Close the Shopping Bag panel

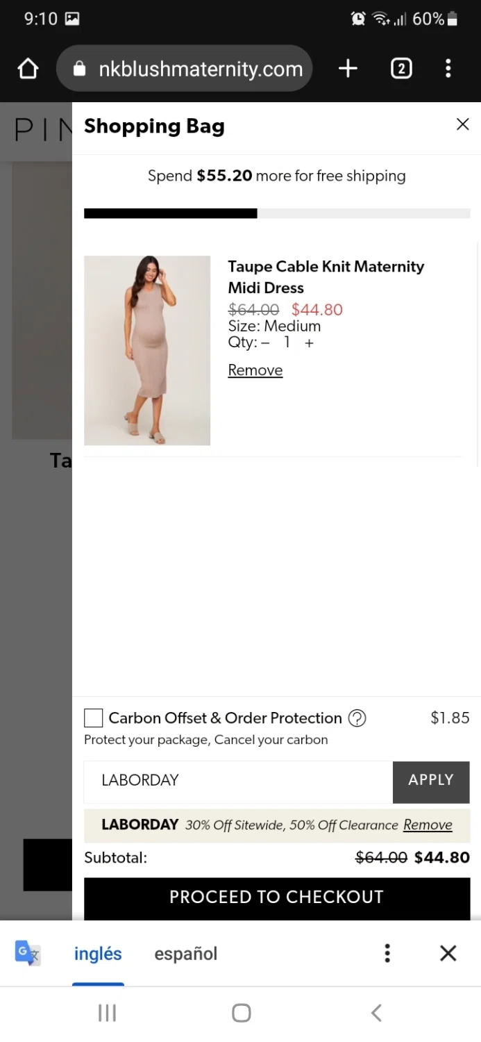[x=462, y=124]
